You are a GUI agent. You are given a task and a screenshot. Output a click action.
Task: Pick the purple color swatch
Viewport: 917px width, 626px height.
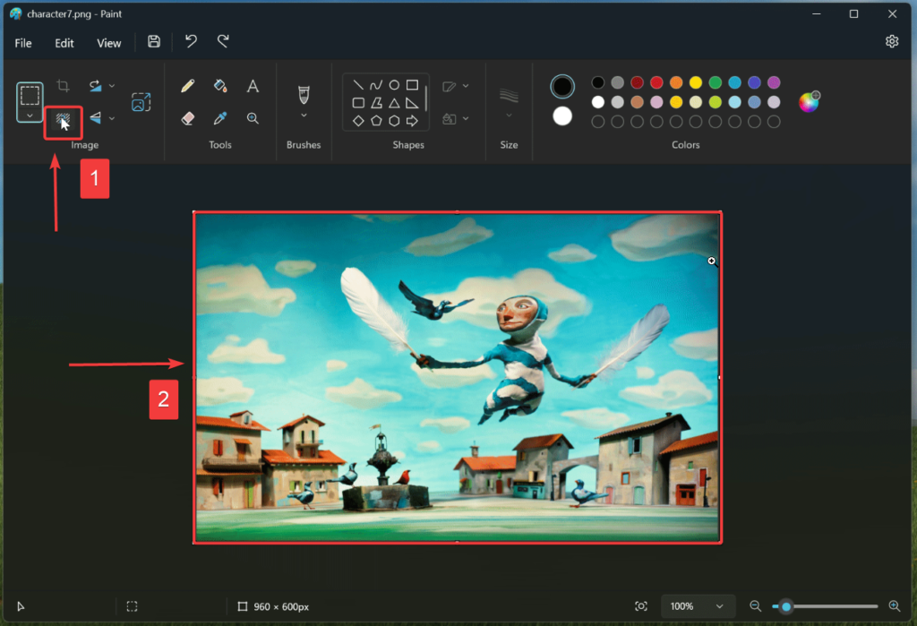click(774, 82)
